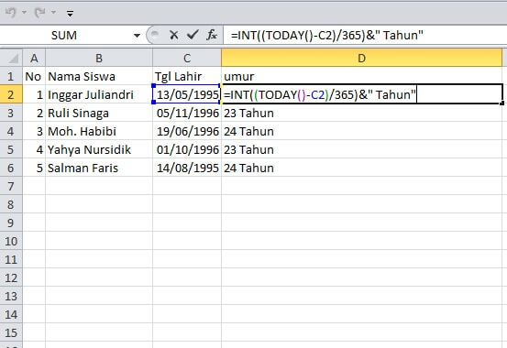Click the 'Tgl Lahir' header cell
The image size is (507, 348).
(187, 76)
